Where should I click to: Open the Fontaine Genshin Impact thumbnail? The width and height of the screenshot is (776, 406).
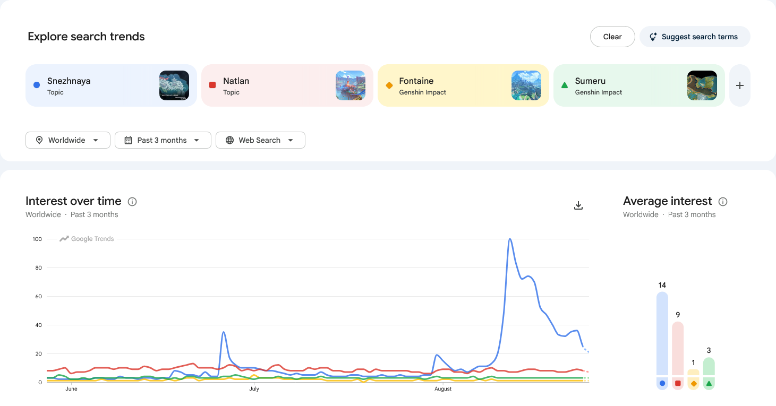point(526,85)
